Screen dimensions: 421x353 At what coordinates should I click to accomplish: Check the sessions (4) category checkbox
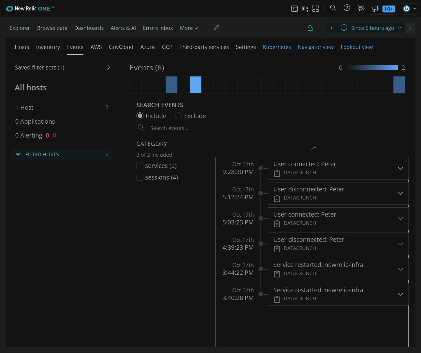140,177
